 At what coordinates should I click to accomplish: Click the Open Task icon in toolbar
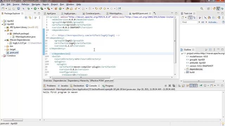point(71,8)
